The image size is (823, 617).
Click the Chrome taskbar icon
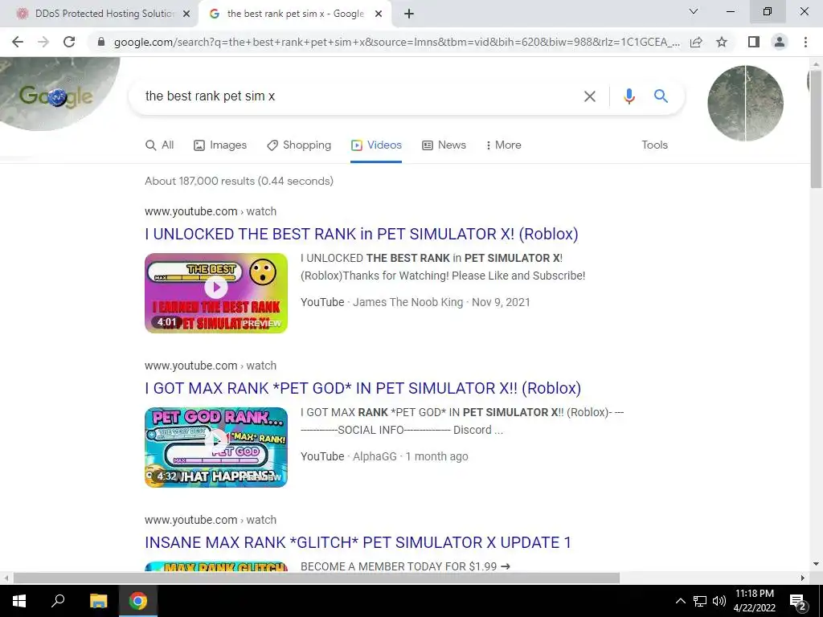[x=138, y=601]
